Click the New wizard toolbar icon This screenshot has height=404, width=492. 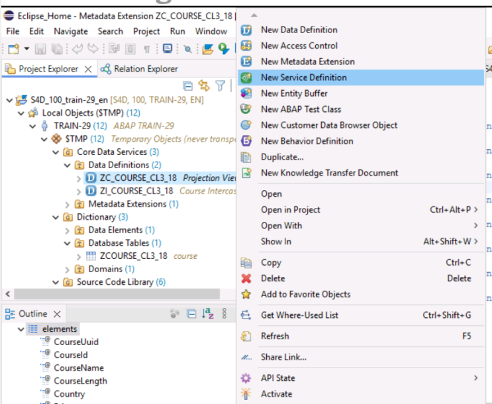pos(14,49)
